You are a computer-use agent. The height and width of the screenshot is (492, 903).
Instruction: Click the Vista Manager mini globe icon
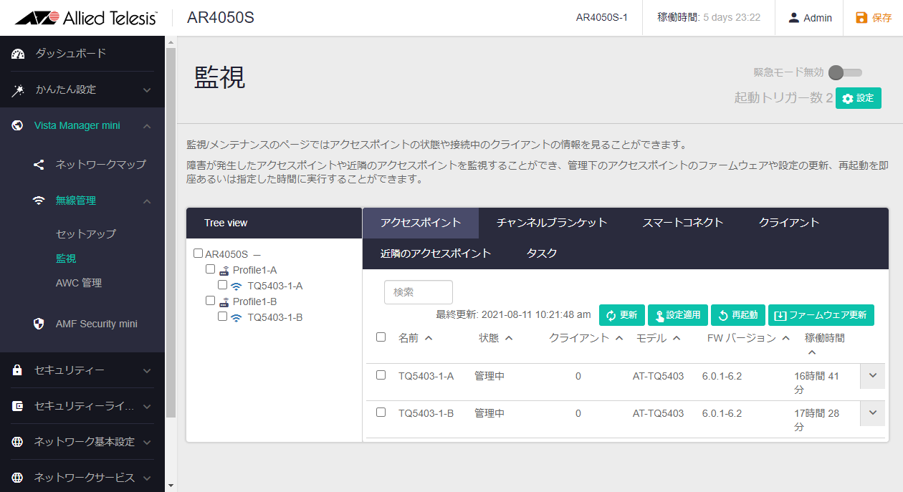(19, 126)
